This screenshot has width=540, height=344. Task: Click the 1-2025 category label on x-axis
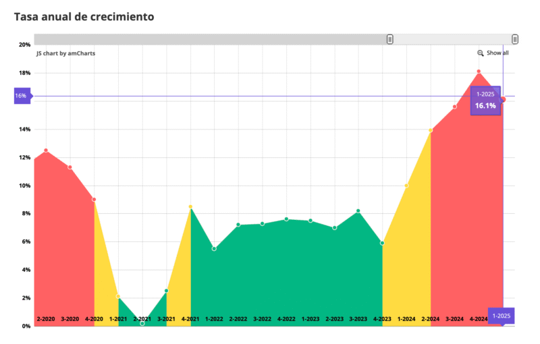click(502, 316)
